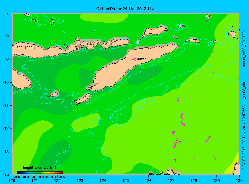Click the plot title "OM_nrD0 for 24-Oct-2012 11Z"
Screen dimensions: 249x184
point(125,9)
